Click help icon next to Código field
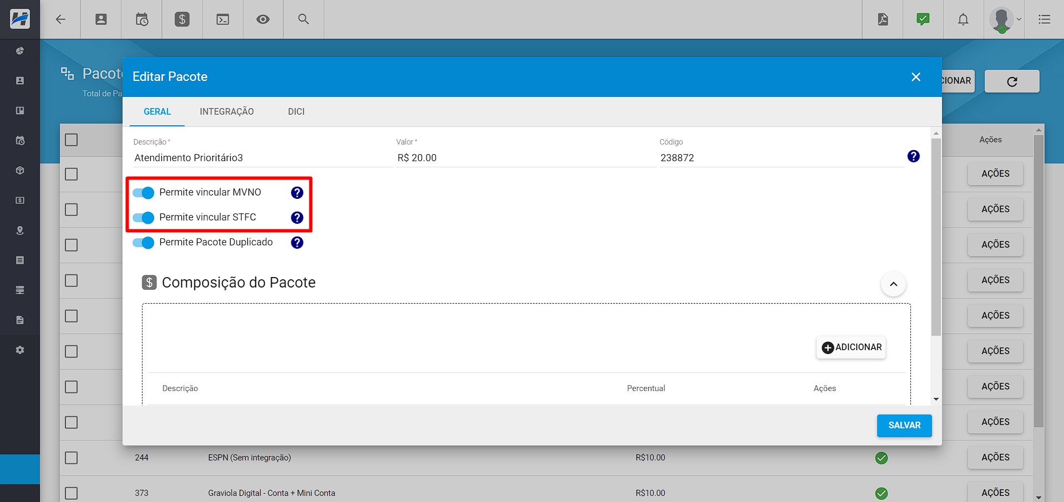The width and height of the screenshot is (1064, 502). (x=914, y=156)
